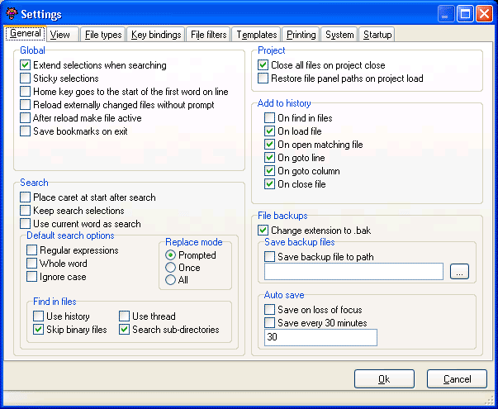Check Restore file panel paths on project load
The height and width of the screenshot is (409, 498).
click(x=263, y=78)
